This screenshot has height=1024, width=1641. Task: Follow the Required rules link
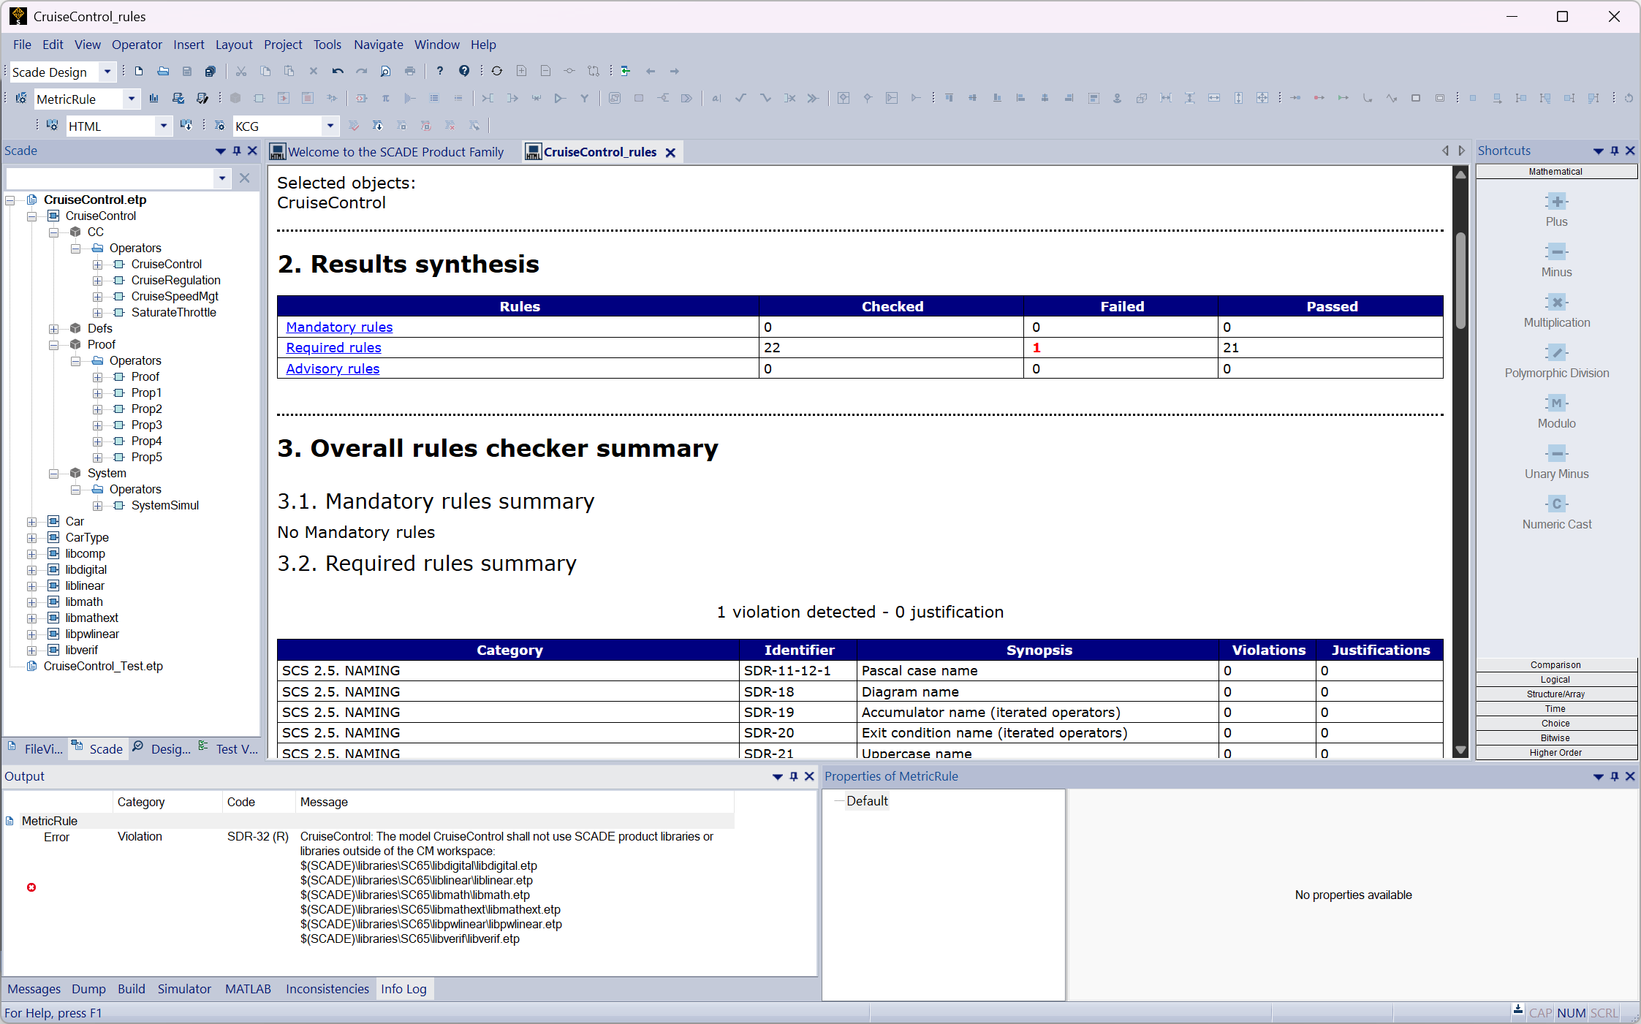(333, 348)
